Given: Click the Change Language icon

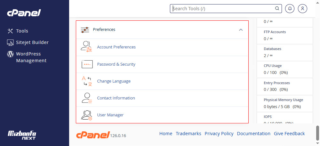Looking at the screenshot, I should click(87, 81).
